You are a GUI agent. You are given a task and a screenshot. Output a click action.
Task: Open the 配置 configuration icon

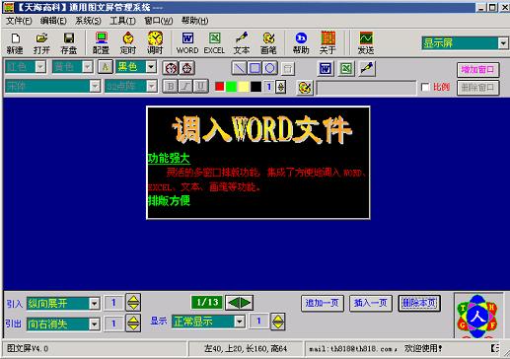pyautogui.click(x=101, y=43)
